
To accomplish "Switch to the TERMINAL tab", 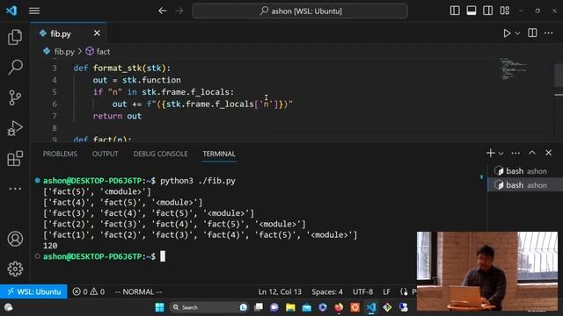I will click(x=219, y=154).
